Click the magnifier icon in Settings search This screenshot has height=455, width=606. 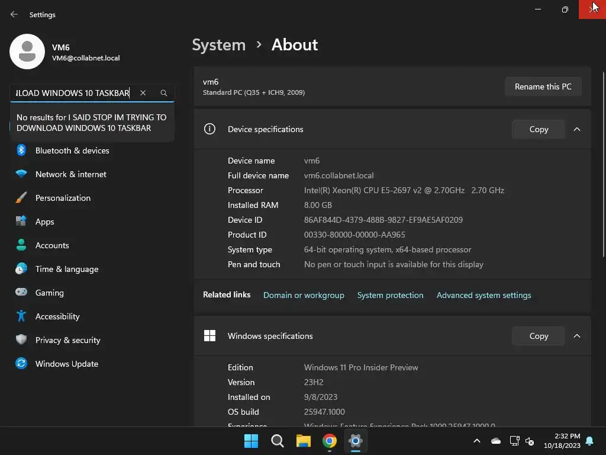point(164,93)
